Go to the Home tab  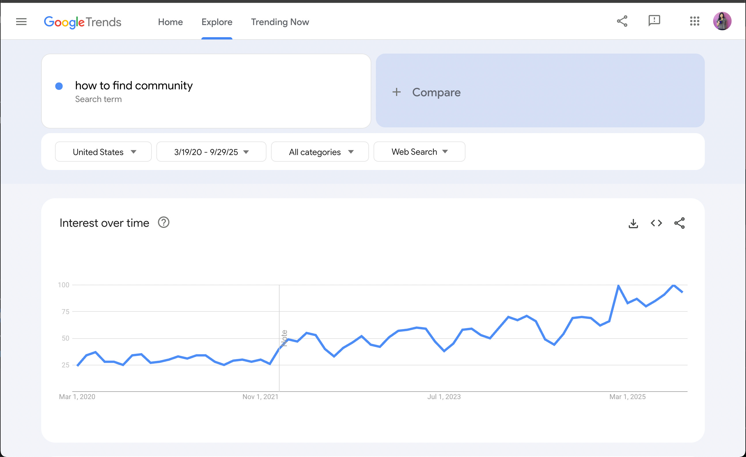pos(170,22)
